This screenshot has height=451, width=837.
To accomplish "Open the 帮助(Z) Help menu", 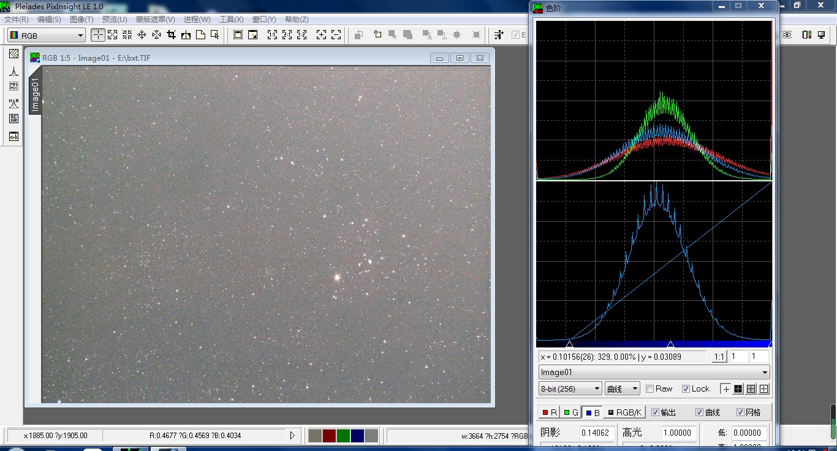I will tap(297, 20).
